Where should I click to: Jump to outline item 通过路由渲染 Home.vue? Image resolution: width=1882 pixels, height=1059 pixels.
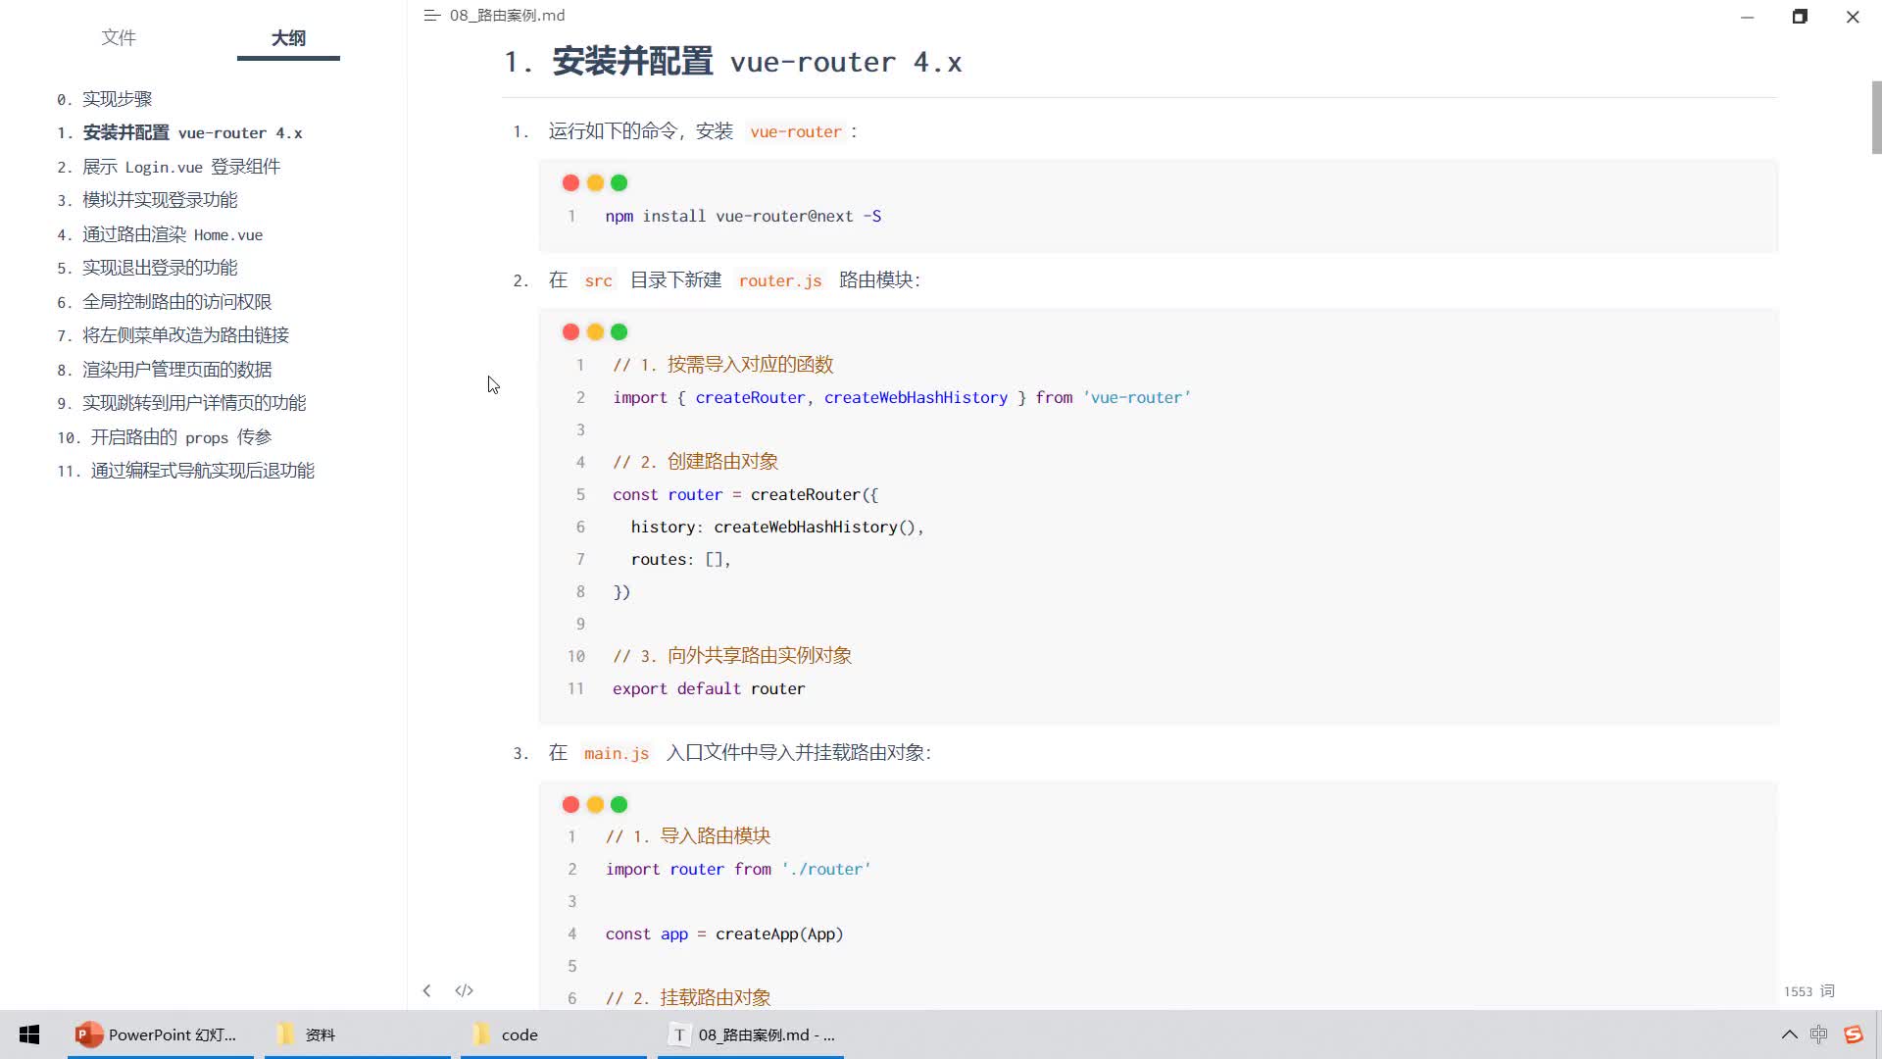click(160, 234)
